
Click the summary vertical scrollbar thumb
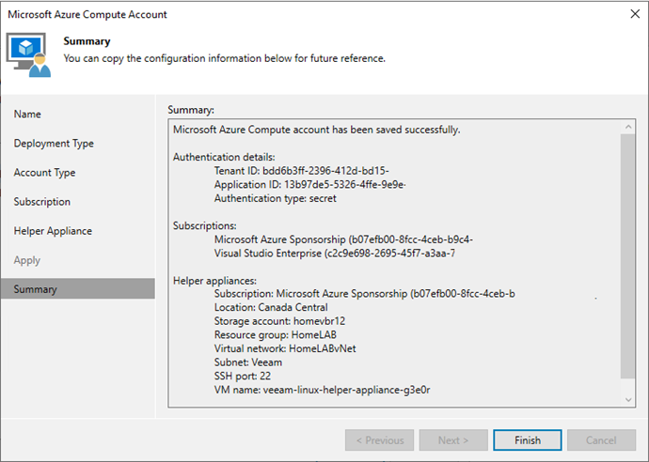(x=628, y=255)
